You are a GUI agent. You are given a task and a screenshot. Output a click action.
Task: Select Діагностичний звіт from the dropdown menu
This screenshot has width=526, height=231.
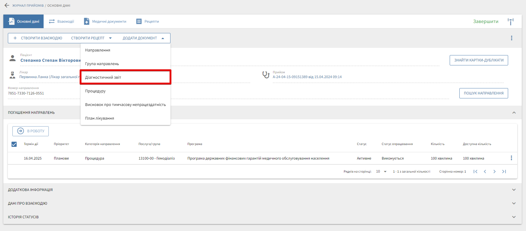tap(125, 77)
